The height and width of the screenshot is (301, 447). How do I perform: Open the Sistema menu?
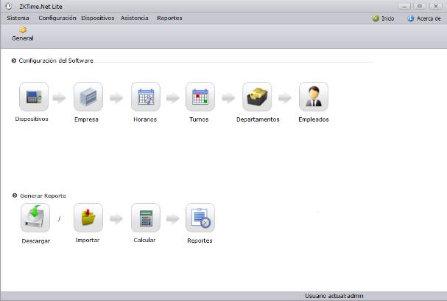click(x=18, y=18)
